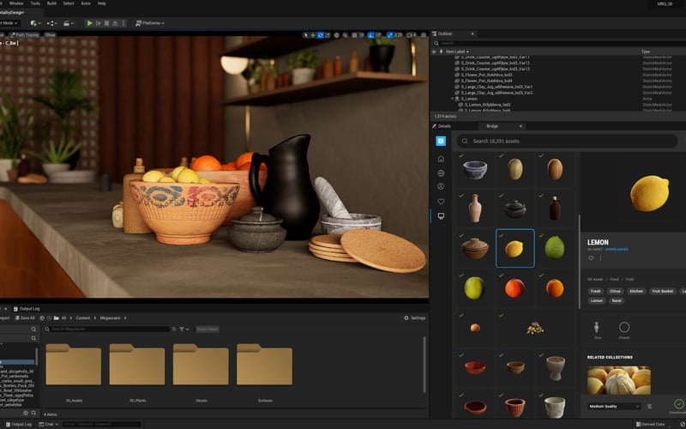
Task: Open the Blueprints toolbar dropdown
Action: [52, 23]
